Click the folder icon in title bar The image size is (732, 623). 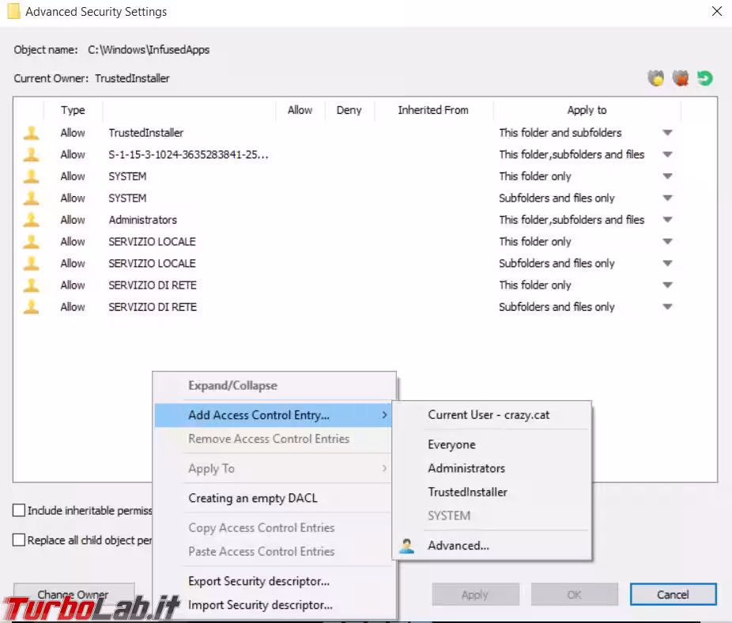pos(13,12)
